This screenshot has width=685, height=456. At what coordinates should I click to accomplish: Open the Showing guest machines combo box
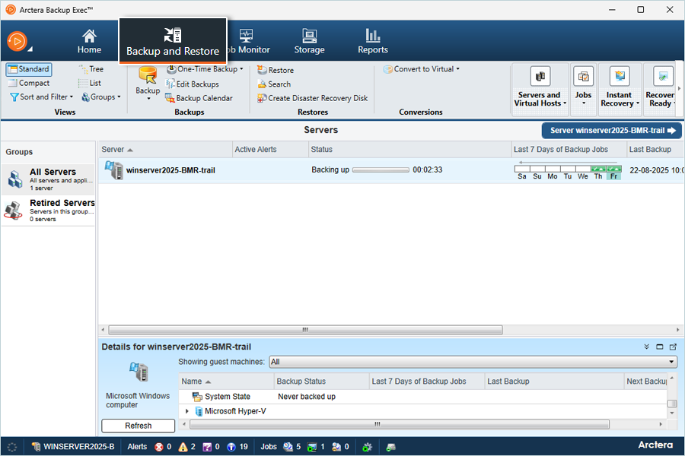pyautogui.click(x=473, y=362)
